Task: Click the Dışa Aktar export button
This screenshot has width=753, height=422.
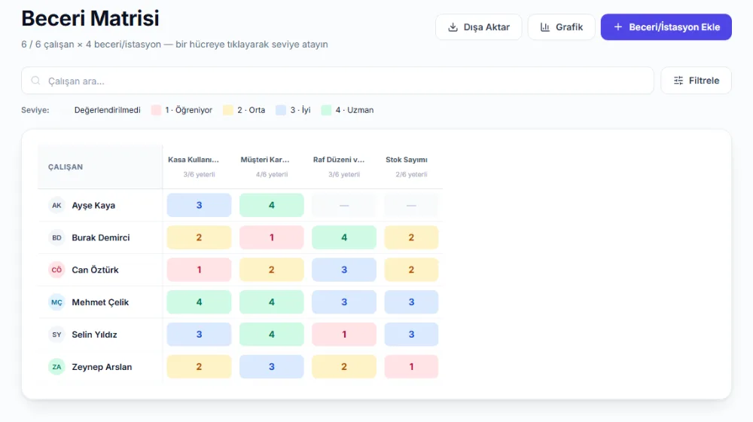Action: click(478, 27)
